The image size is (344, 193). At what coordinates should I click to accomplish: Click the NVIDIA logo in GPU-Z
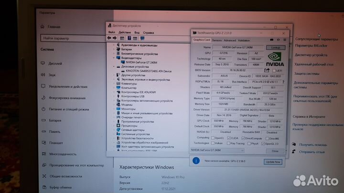(x=275, y=59)
